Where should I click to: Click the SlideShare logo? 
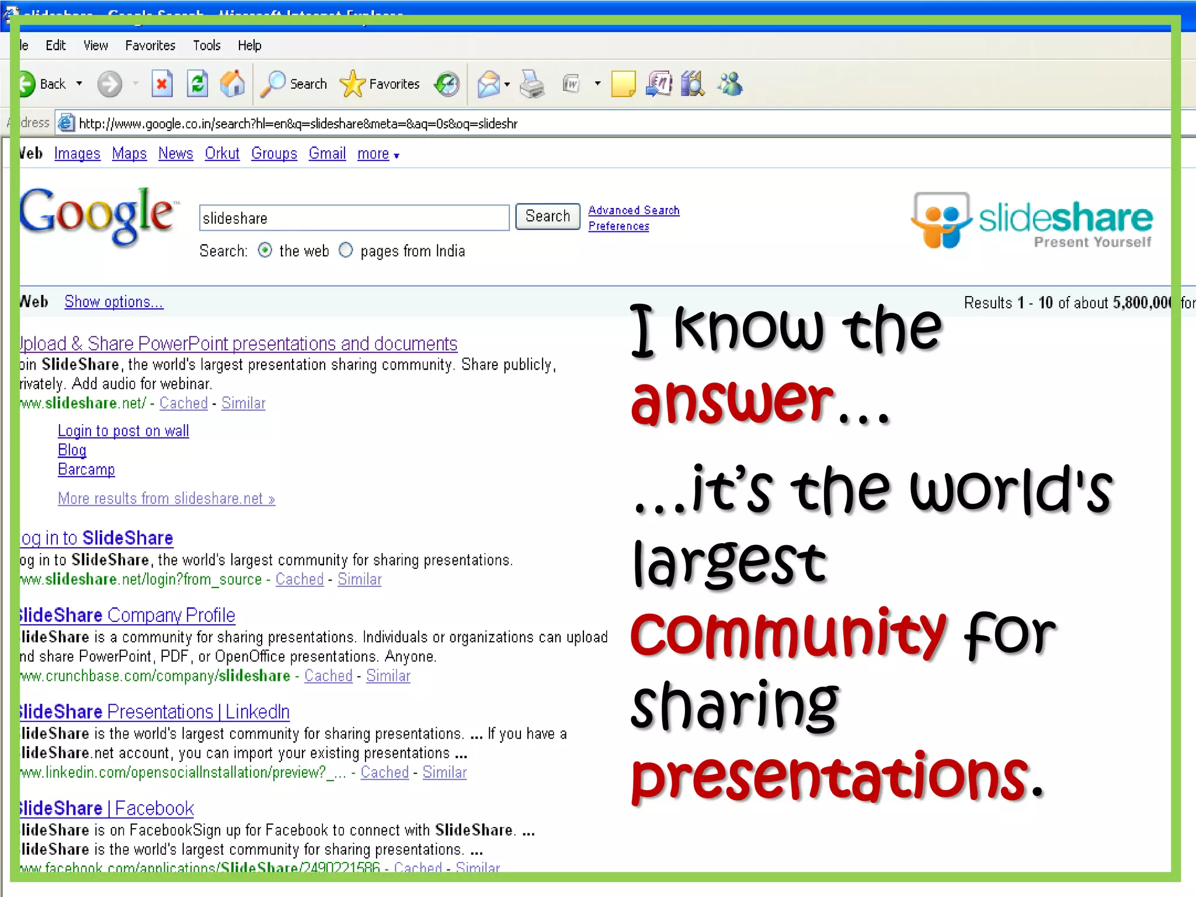click(1032, 221)
